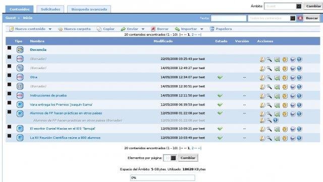The height and width of the screenshot is (182, 323).
Task: Click the magnifier preview icon for La XII Reunión Científica
Action: pos(269,138)
